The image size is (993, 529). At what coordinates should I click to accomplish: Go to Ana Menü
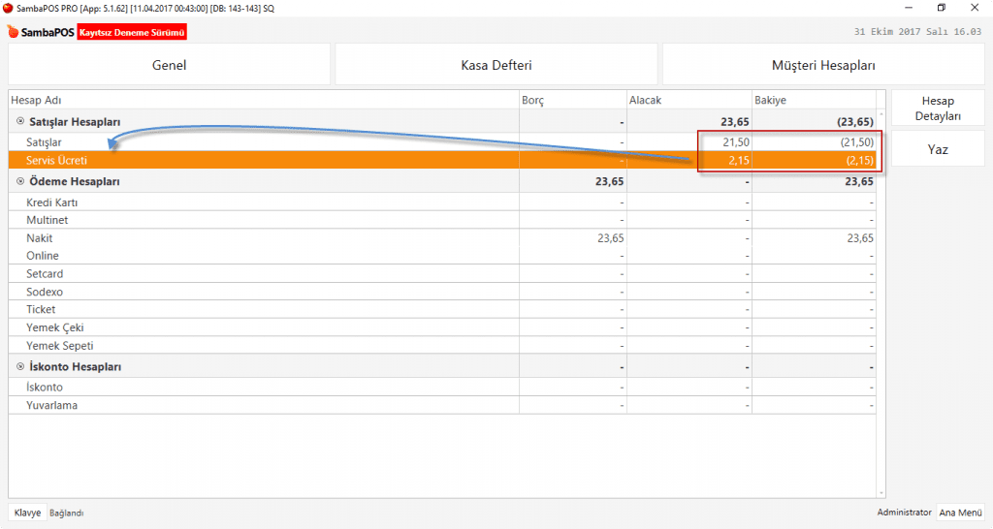(960, 513)
